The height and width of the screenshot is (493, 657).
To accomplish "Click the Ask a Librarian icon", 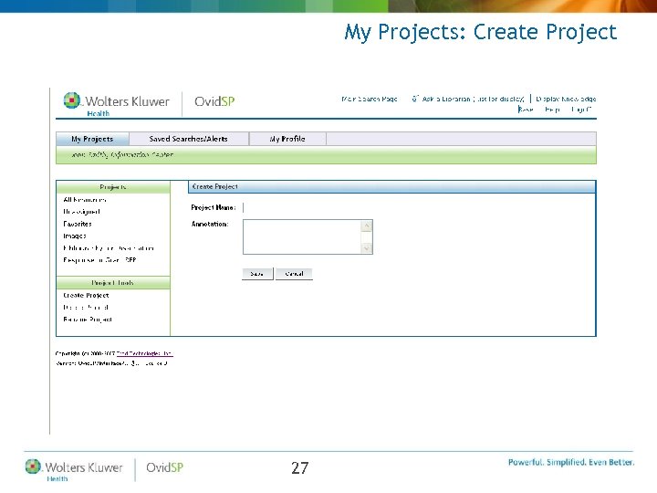I will [x=415, y=99].
